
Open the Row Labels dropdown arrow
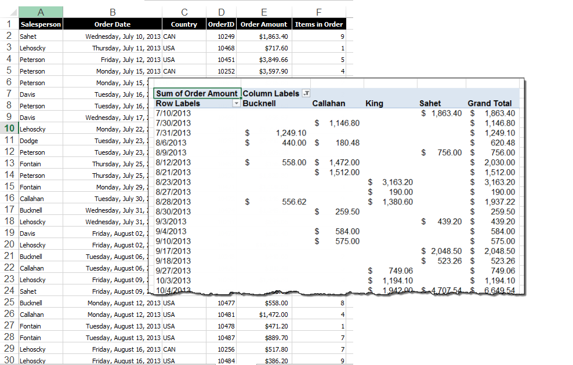tap(235, 103)
